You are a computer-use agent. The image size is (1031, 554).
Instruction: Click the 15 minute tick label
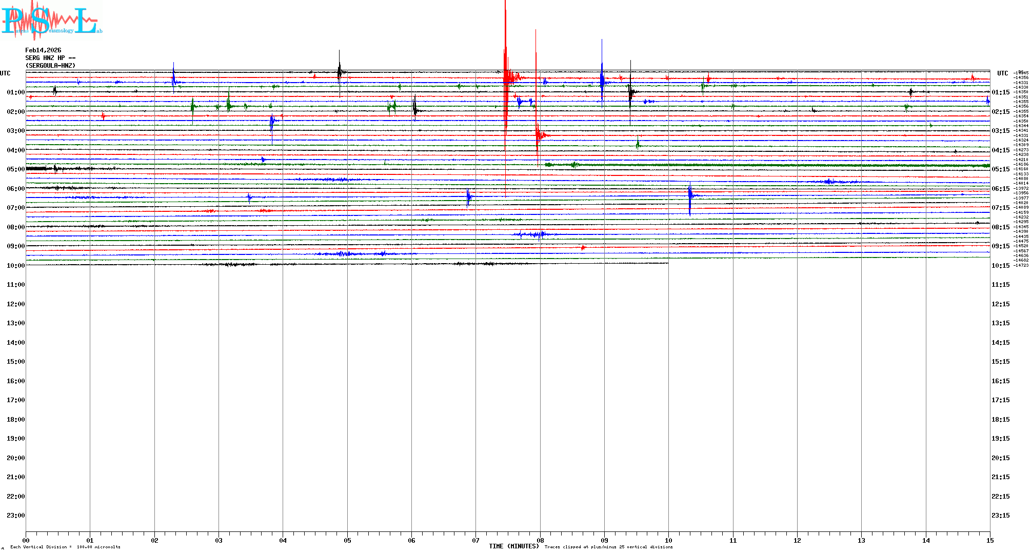989,540
